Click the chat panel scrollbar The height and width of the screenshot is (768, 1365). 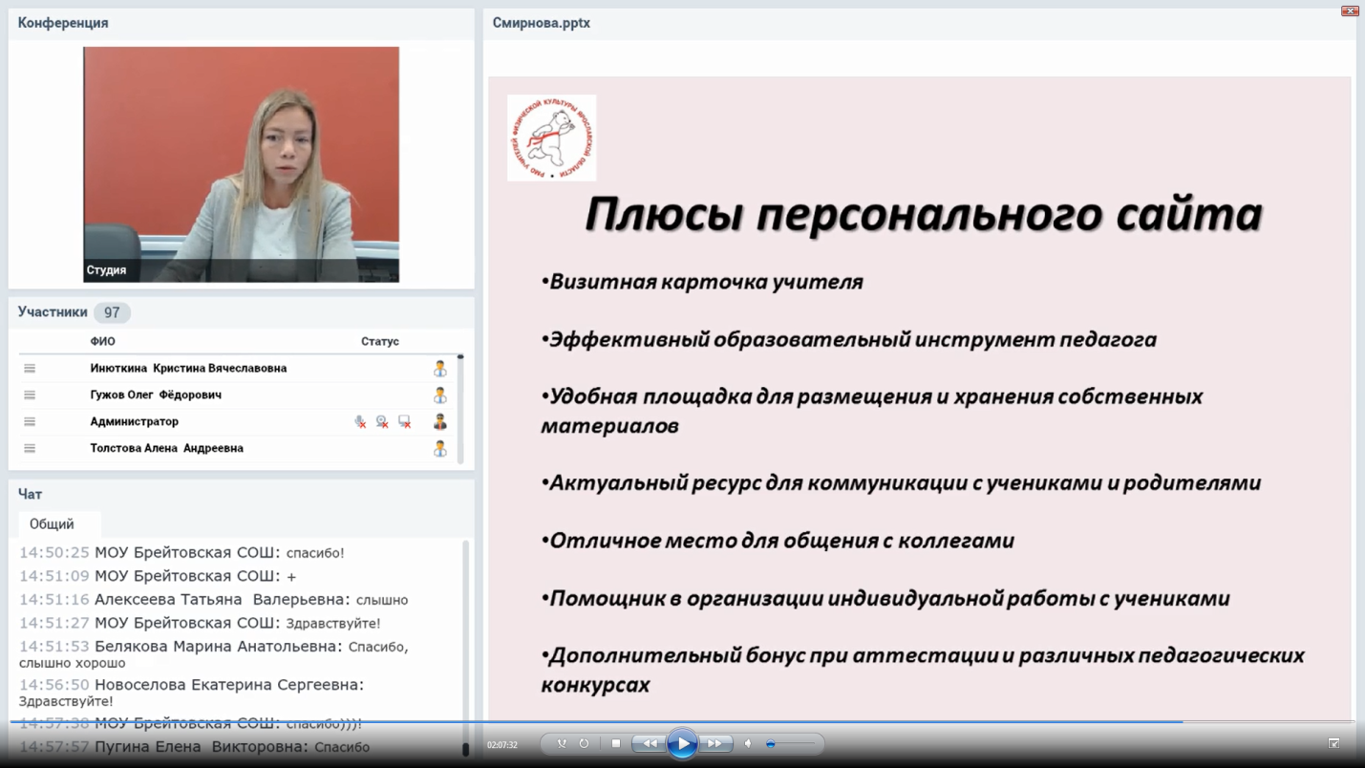click(x=465, y=648)
